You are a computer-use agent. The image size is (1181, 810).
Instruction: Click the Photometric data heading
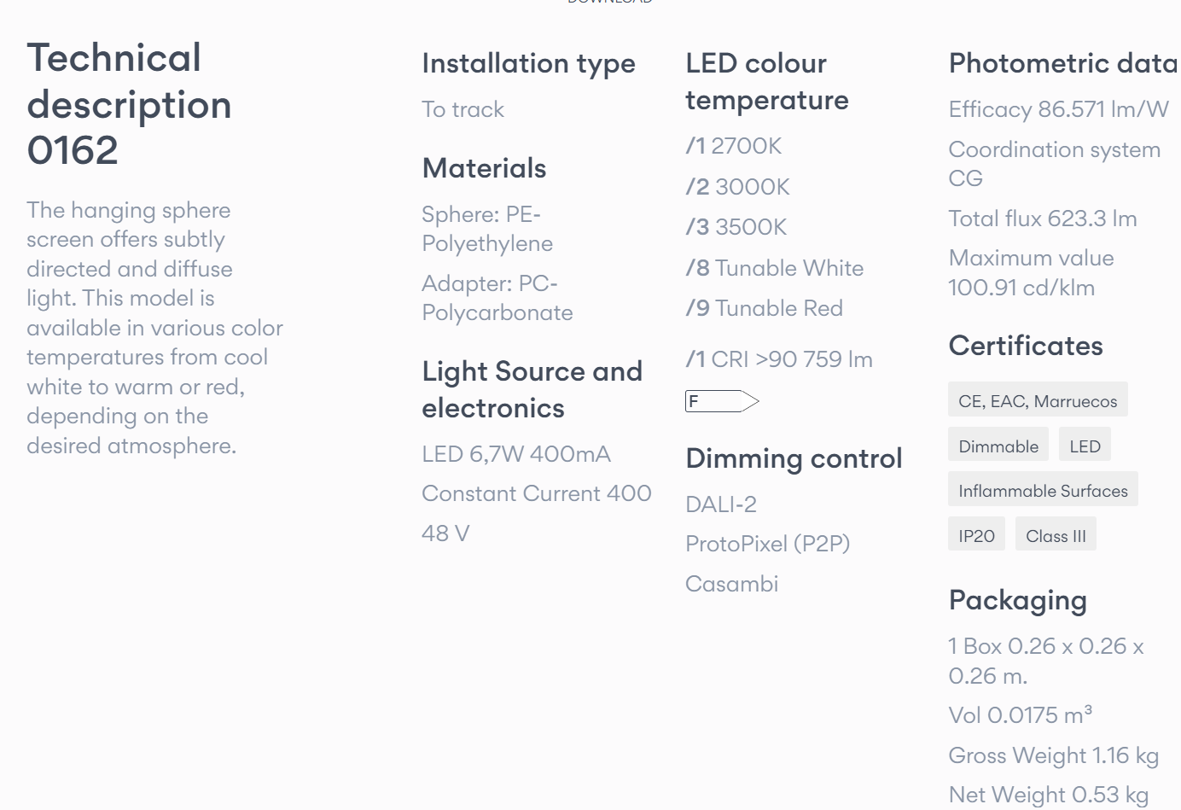[x=1063, y=63]
